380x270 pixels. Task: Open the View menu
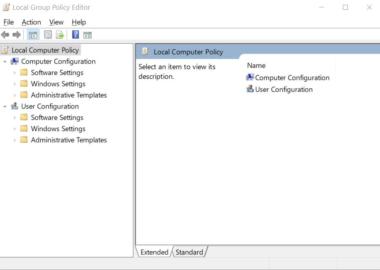56,22
